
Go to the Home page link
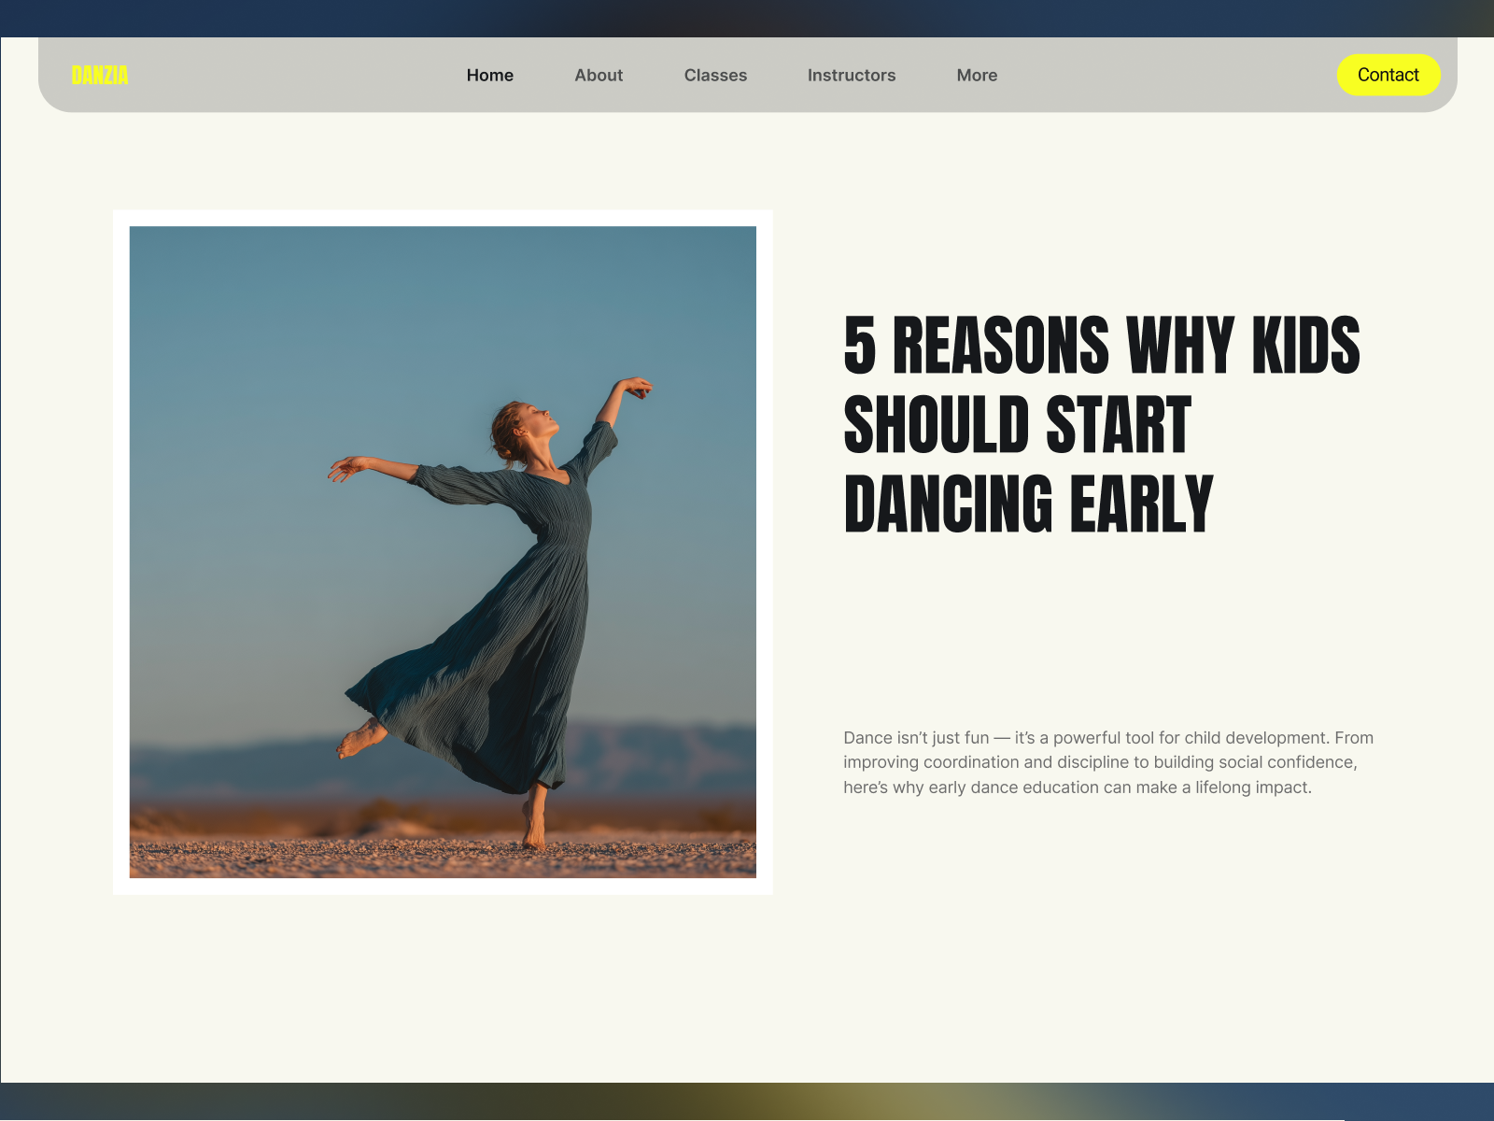[489, 76]
